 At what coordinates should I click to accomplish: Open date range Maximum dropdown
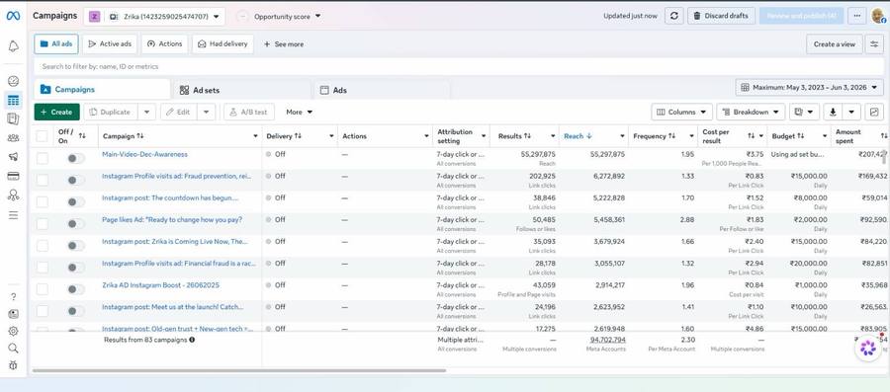pos(809,88)
